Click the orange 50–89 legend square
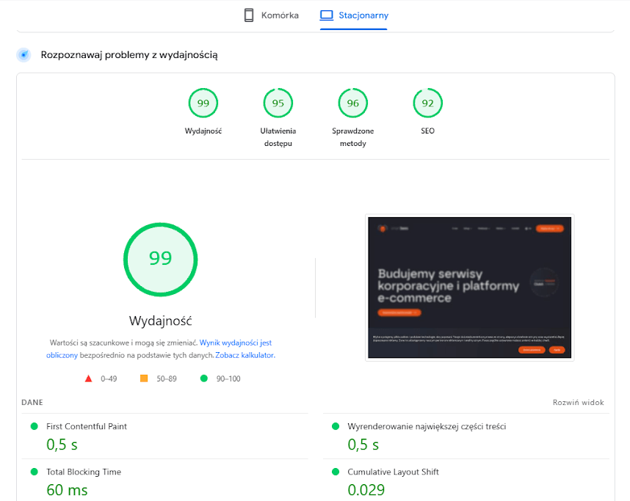The width and height of the screenshot is (630, 501). [x=144, y=379]
